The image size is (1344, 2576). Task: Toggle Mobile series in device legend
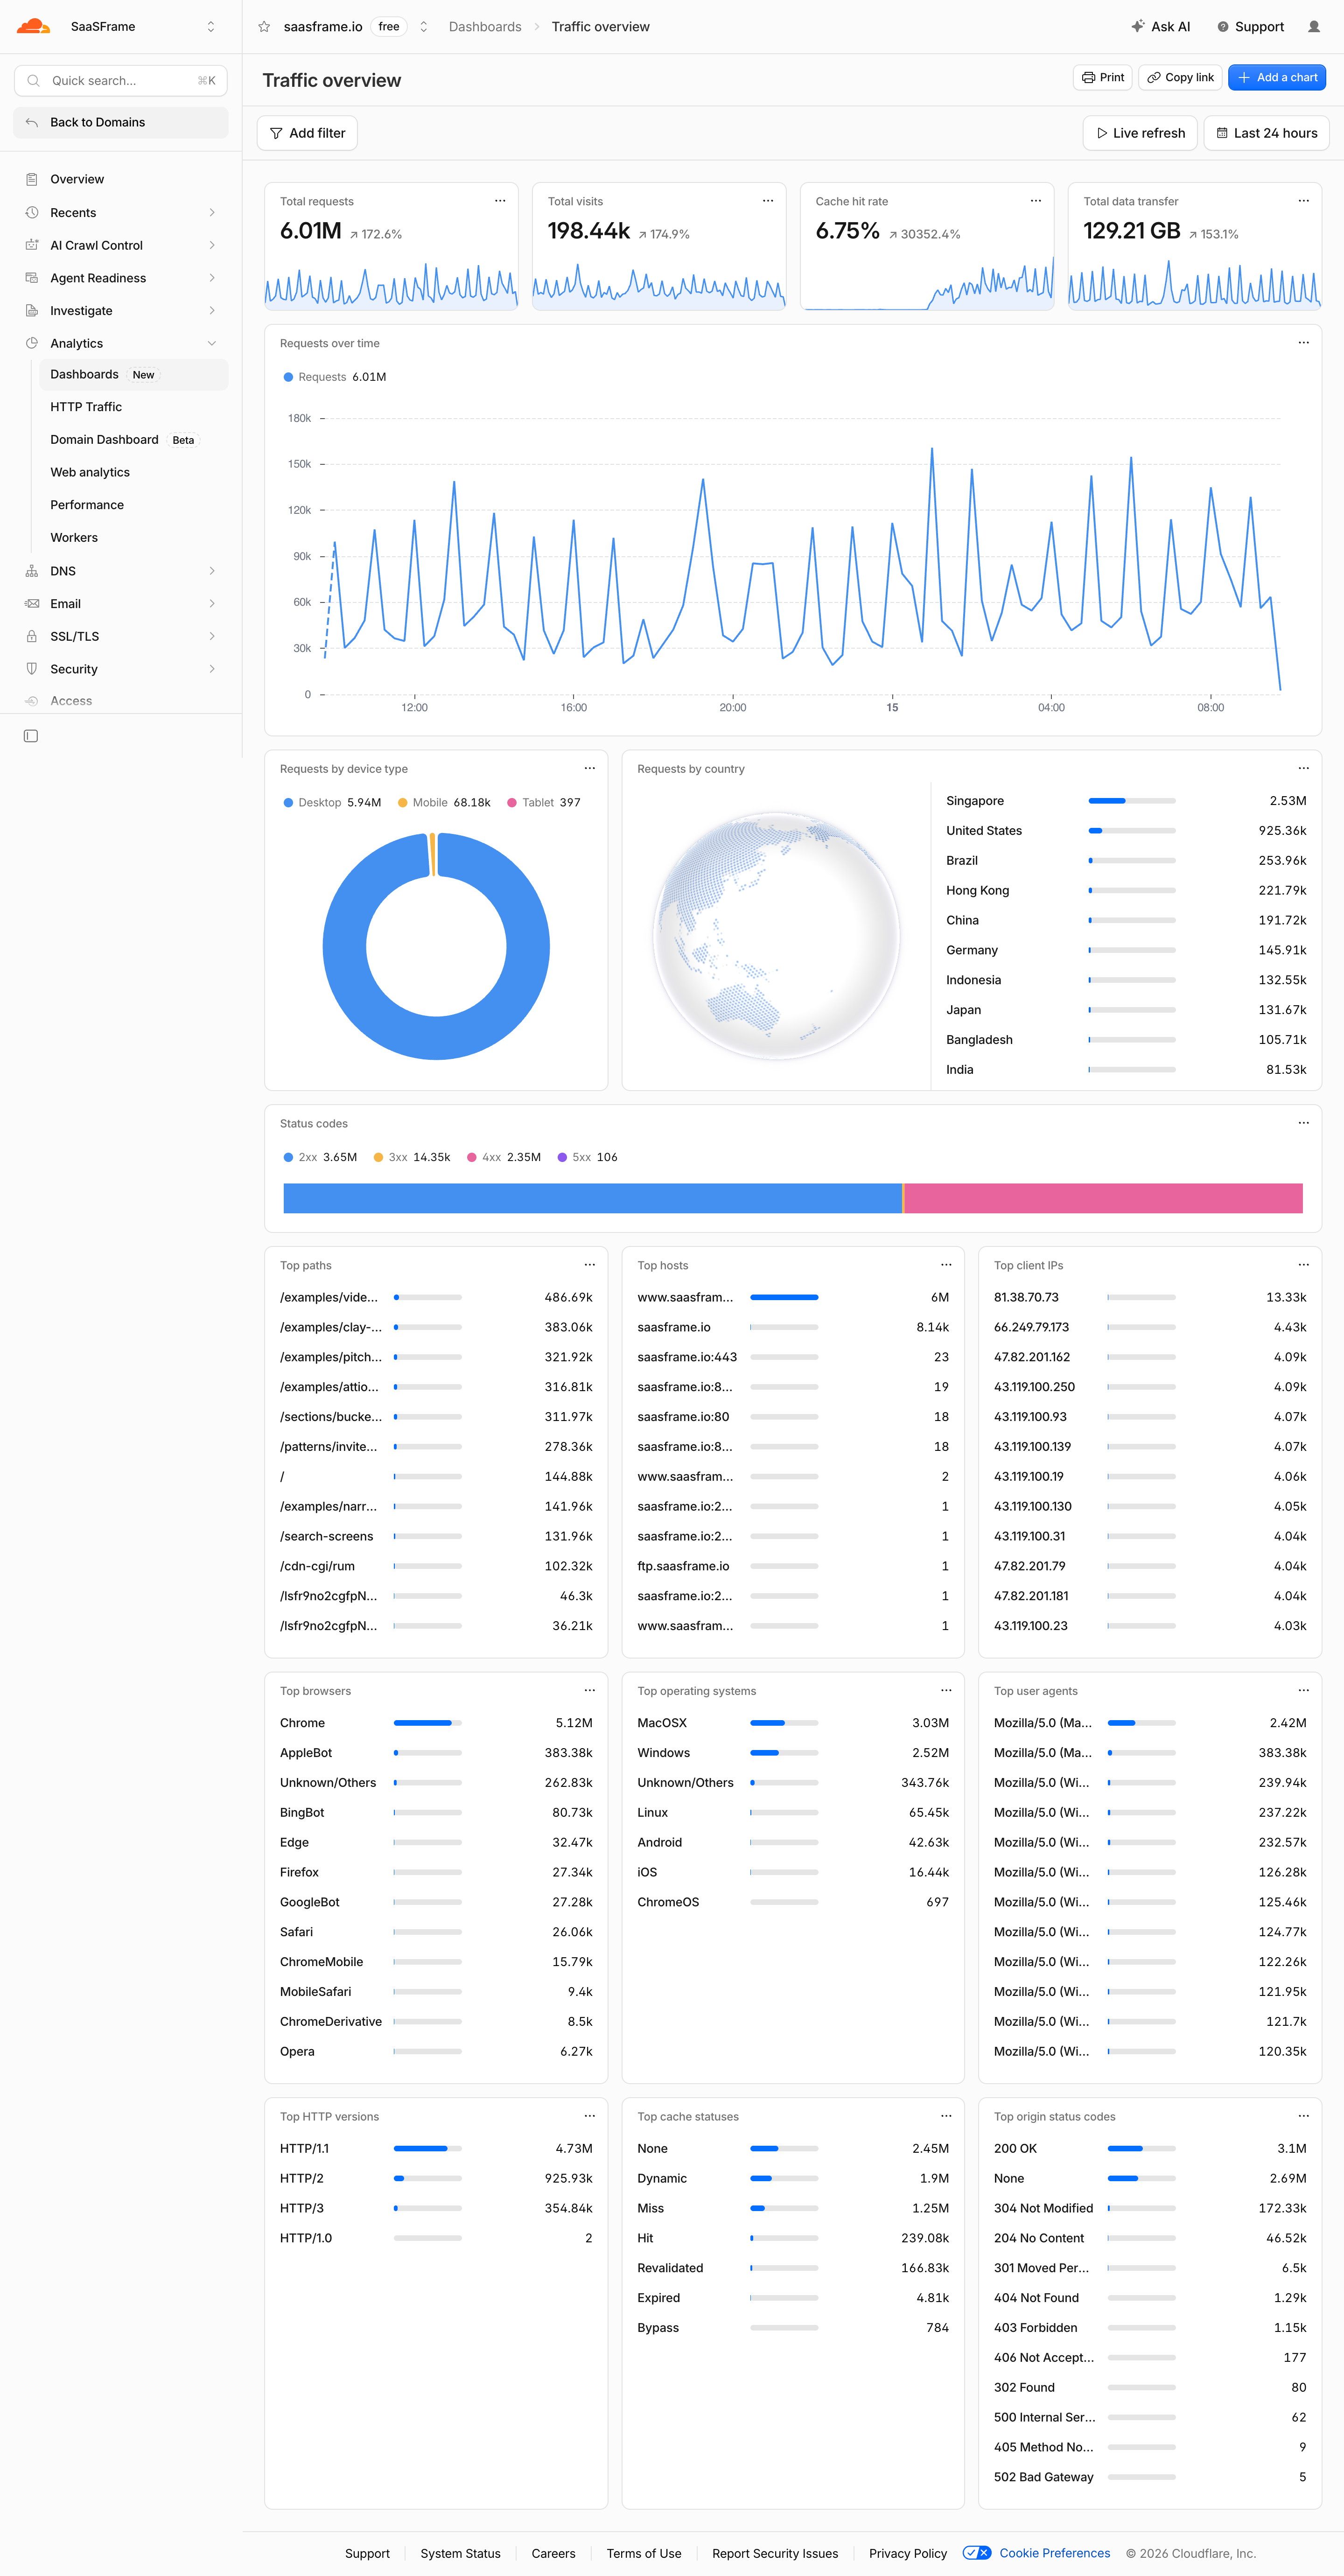(444, 803)
